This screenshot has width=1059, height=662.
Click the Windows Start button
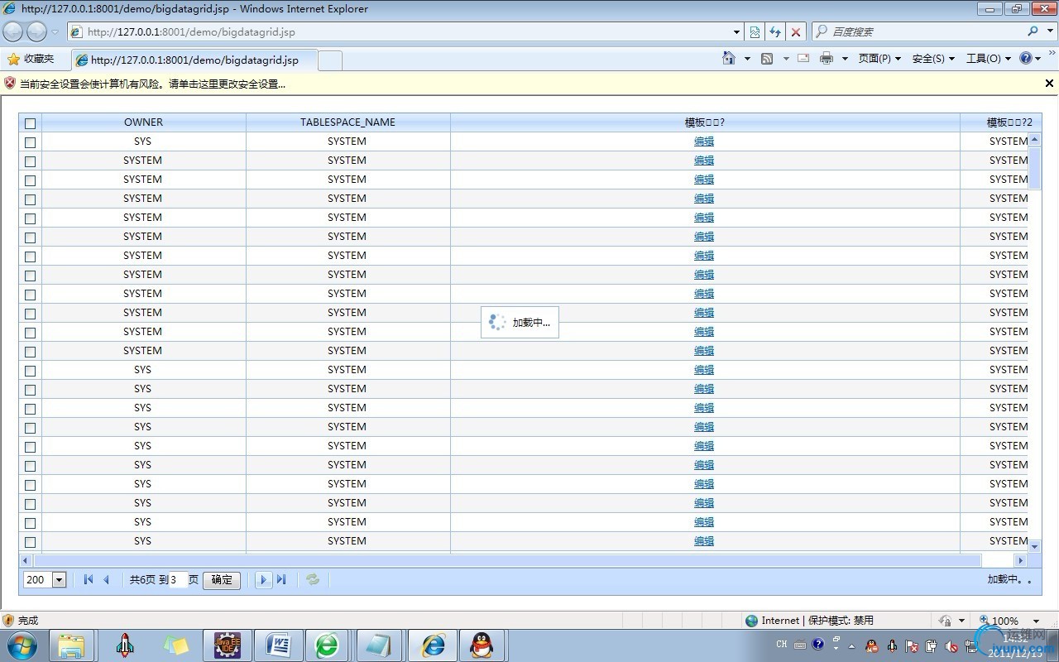[x=22, y=645]
